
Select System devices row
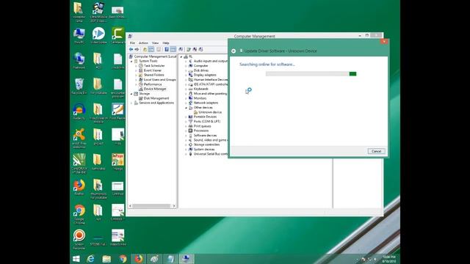coord(204,149)
